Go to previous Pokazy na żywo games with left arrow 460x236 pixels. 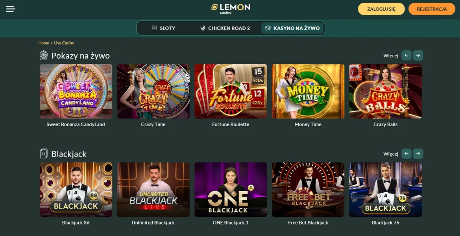(406, 55)
